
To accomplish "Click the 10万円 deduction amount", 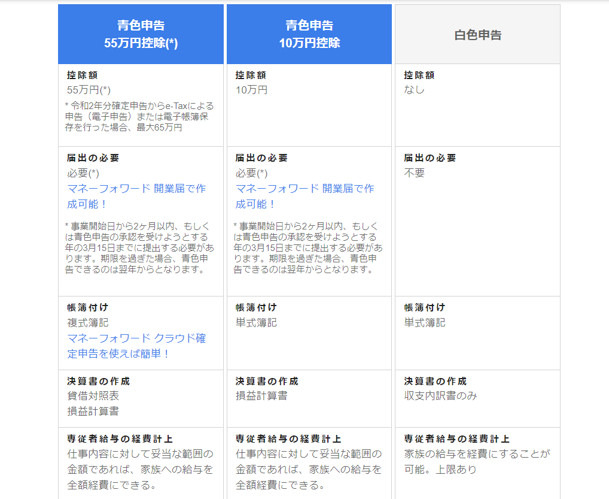I will [251, 90].
